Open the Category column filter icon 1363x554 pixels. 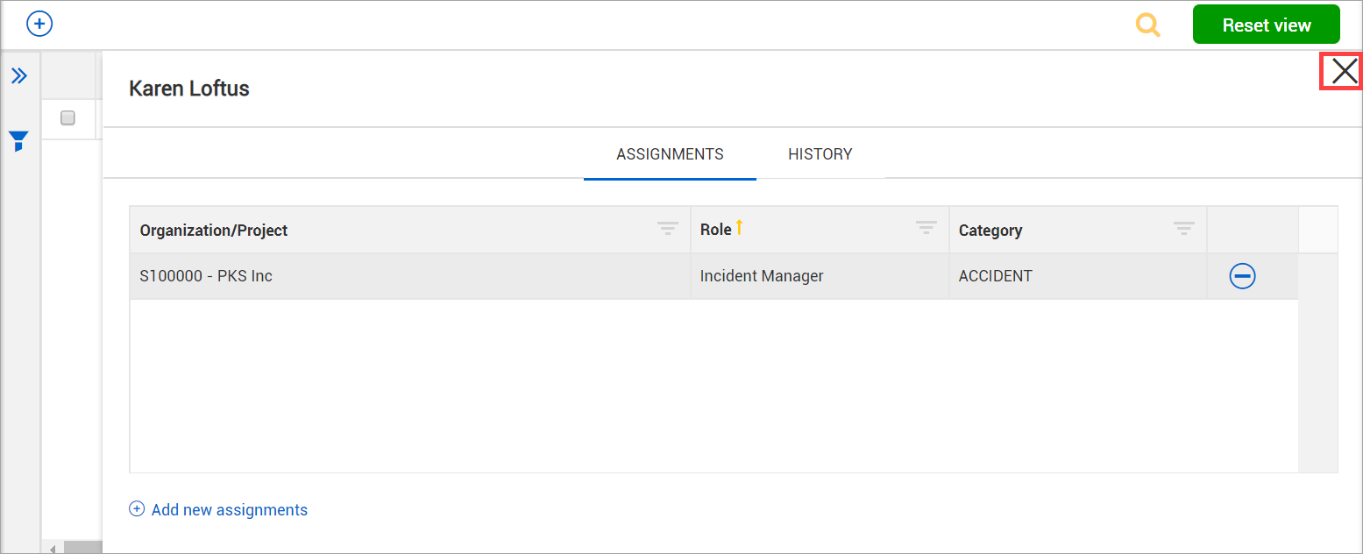(x=1184, y=229)
